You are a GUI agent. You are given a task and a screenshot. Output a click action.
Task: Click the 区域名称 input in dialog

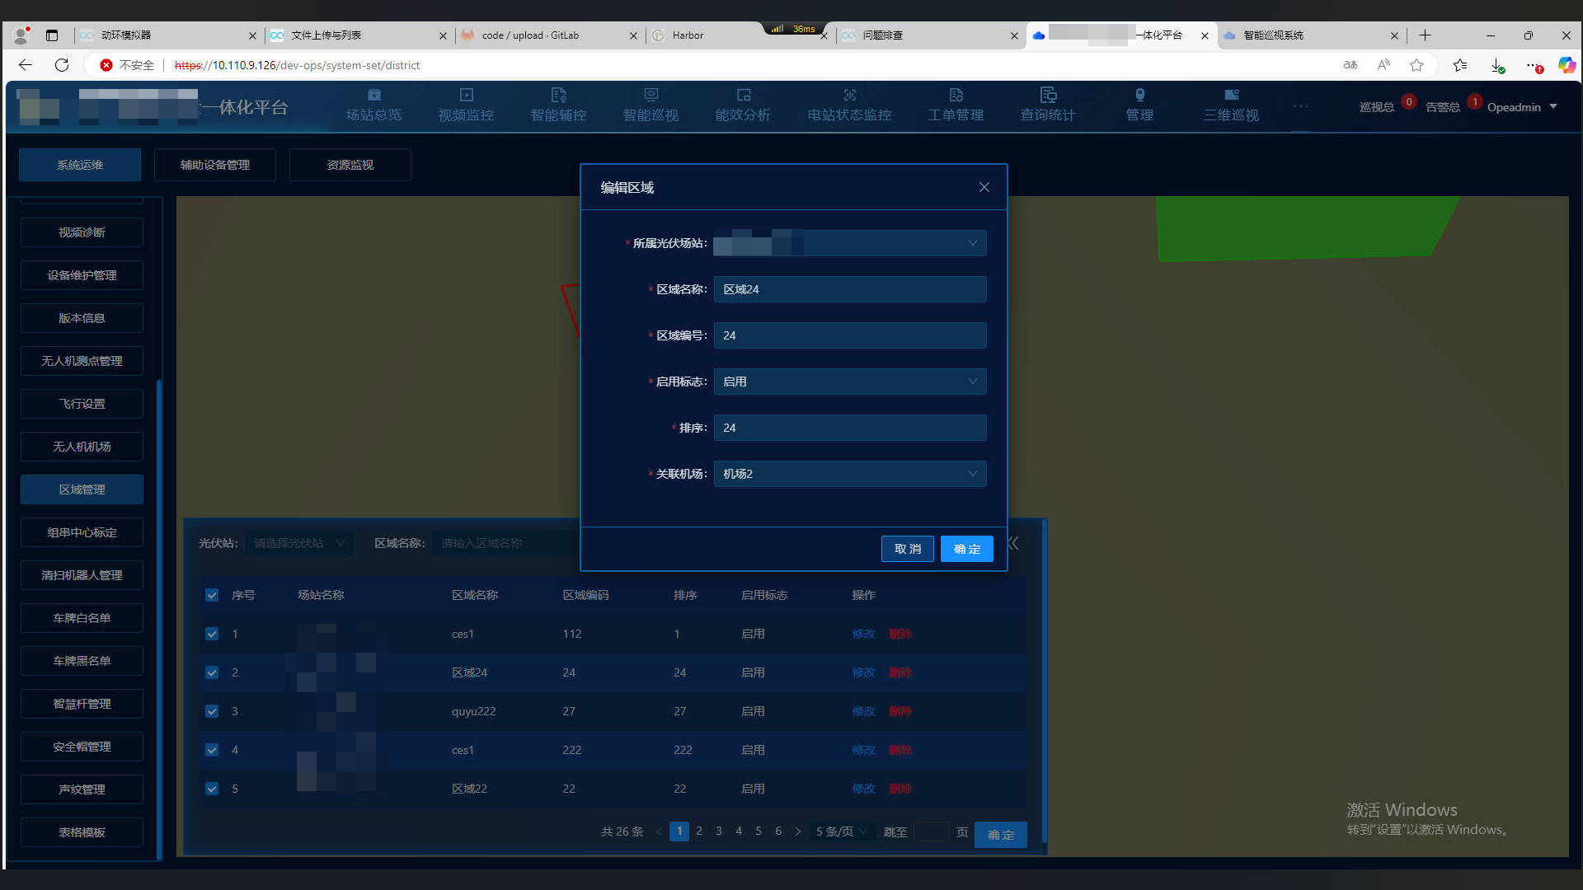coord(850,289)
